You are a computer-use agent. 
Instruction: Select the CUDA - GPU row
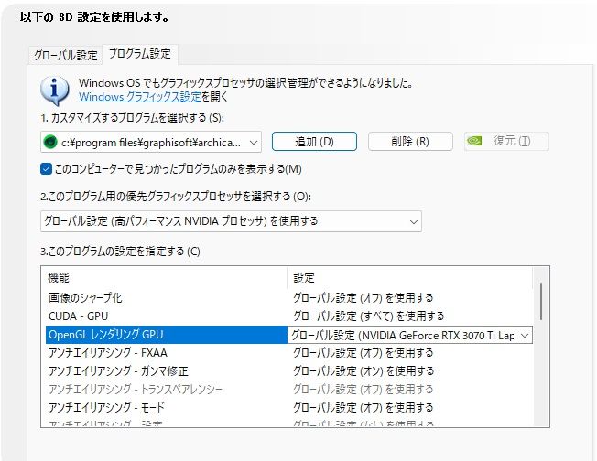coord(289,316)
